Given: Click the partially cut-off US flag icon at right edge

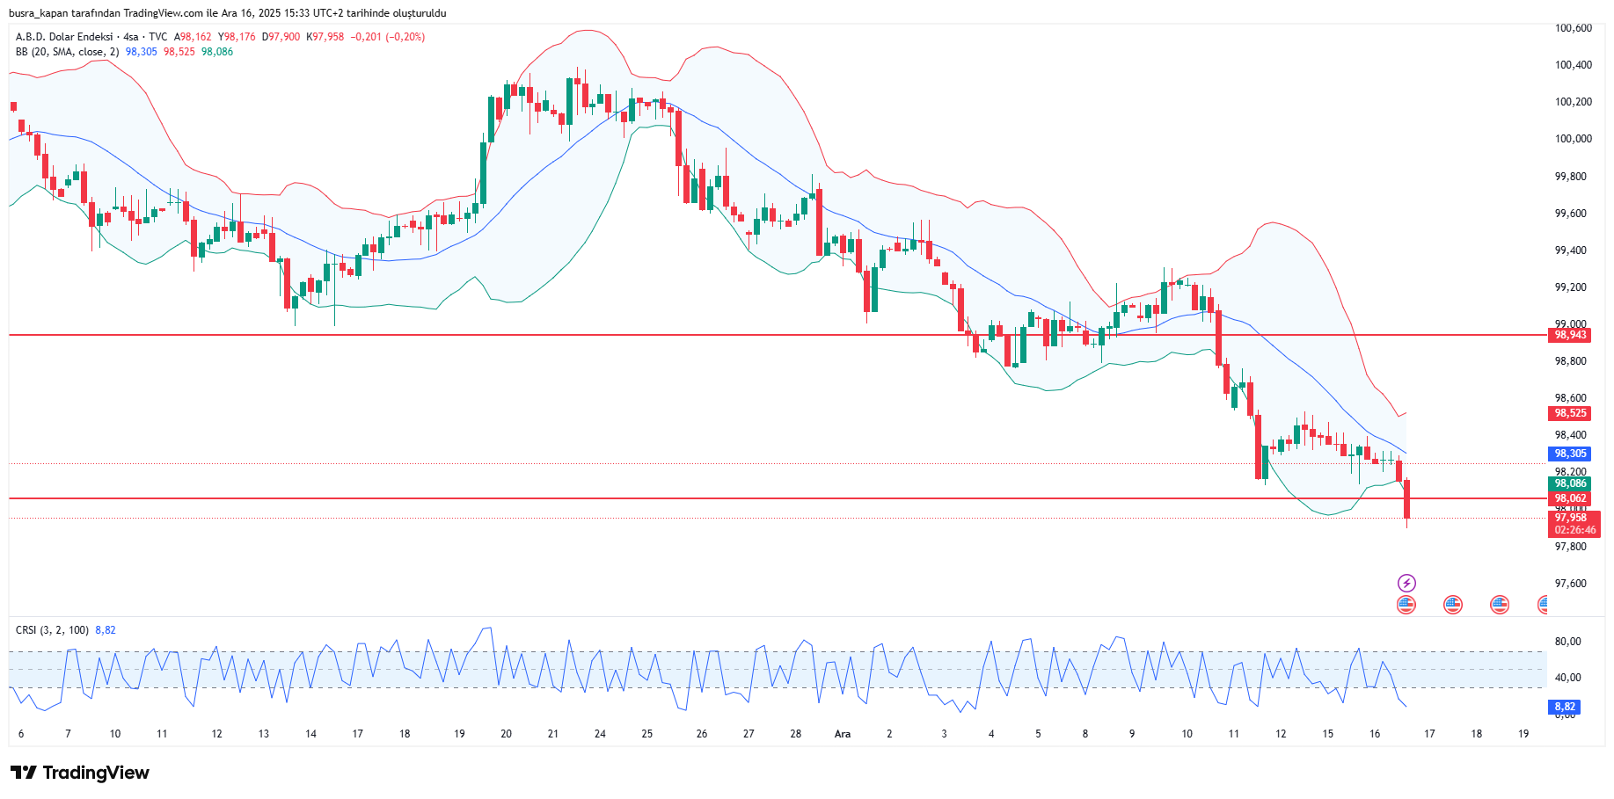Looking at the screenshot, I should pos(1543,604).
